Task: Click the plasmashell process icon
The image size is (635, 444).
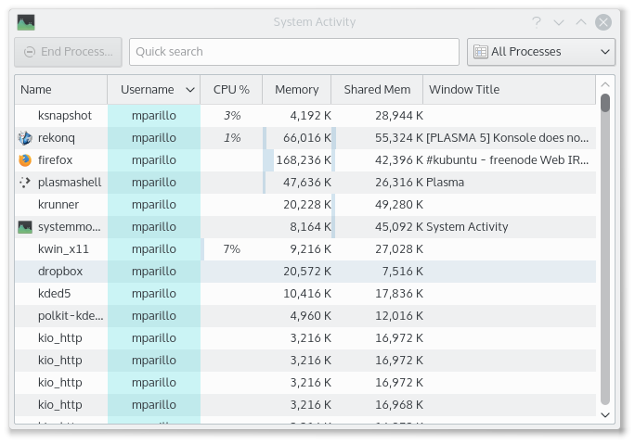Action: (25, 183)
